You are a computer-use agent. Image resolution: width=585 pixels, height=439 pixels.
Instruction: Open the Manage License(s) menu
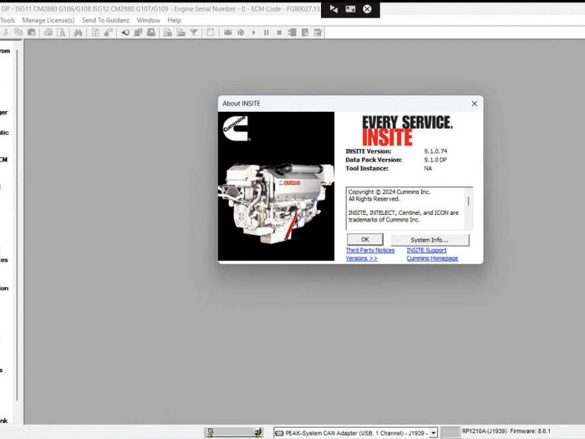tap(49, 20)
